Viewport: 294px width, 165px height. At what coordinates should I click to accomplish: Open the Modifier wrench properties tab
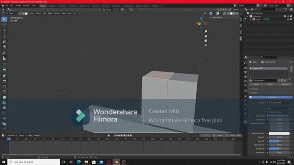pyautogui.click(x=245, y=101)
